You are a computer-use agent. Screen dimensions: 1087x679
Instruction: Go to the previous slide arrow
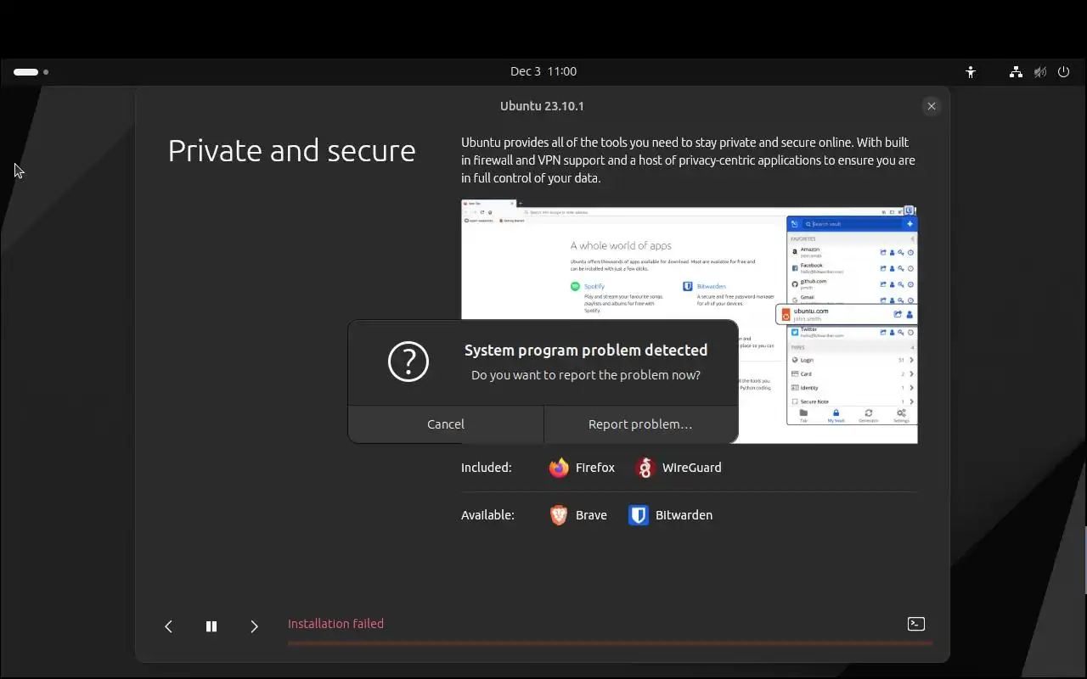click(168, 626)
